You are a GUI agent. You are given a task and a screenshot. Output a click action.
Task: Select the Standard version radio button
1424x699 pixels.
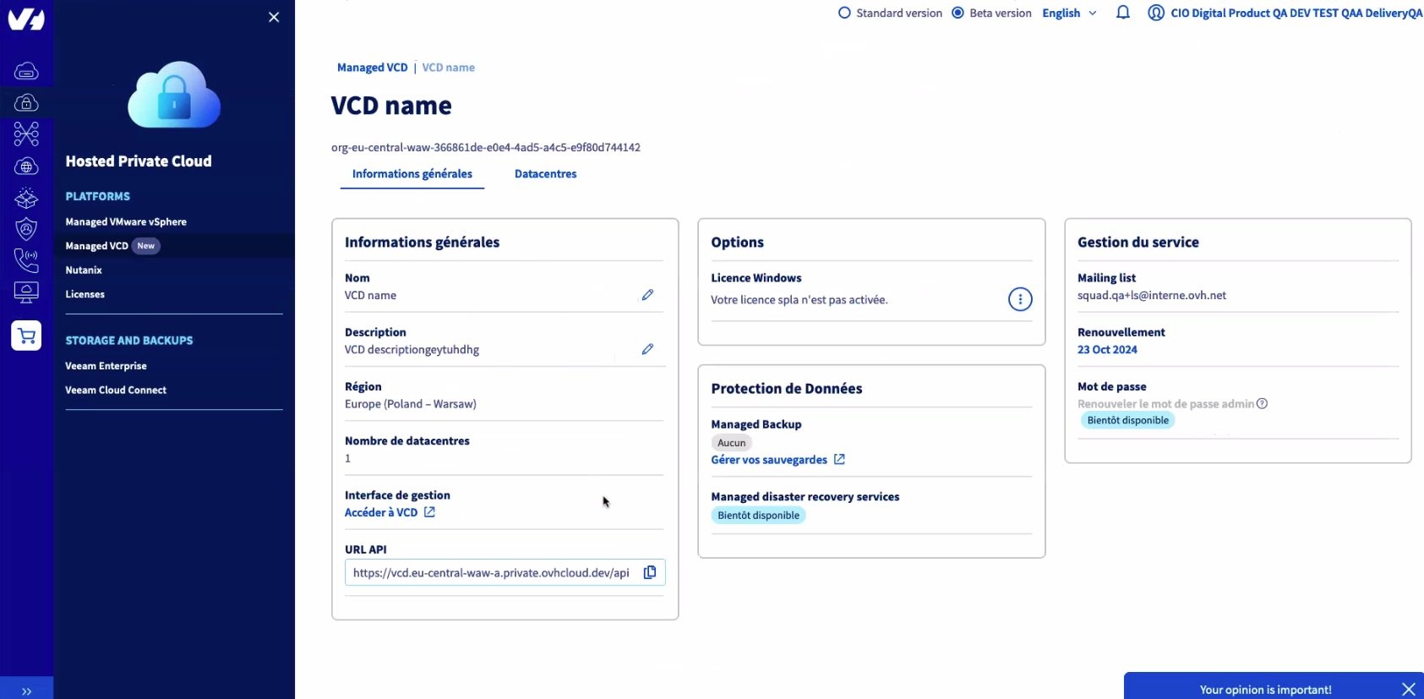click(x=844, y=13)
